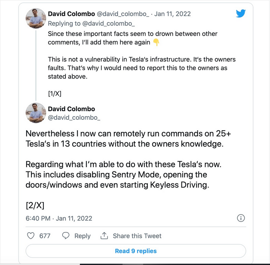The width and height of the screenshot is (270, 265).
Task: Click the 677 likes count
Action: pos(45,236)
